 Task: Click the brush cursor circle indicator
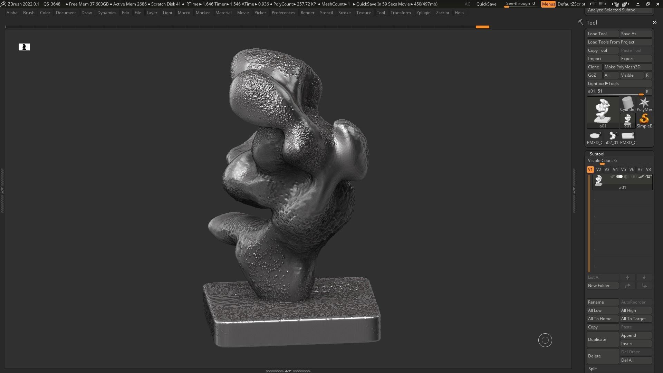click(x=545, y=341)
